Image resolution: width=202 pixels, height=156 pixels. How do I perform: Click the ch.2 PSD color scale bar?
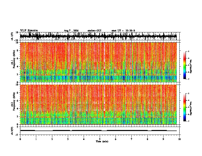coord(184,107)
